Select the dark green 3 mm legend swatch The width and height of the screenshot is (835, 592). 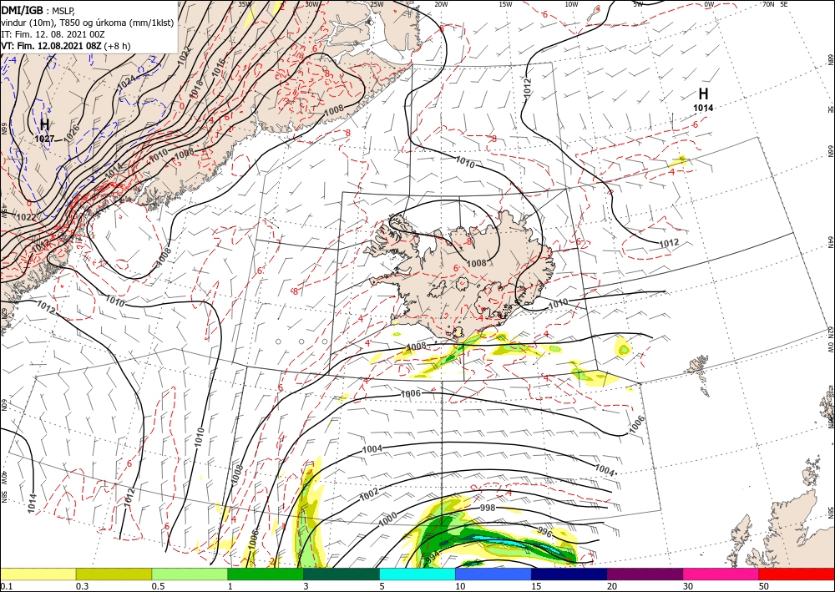(x=342, y=574)
